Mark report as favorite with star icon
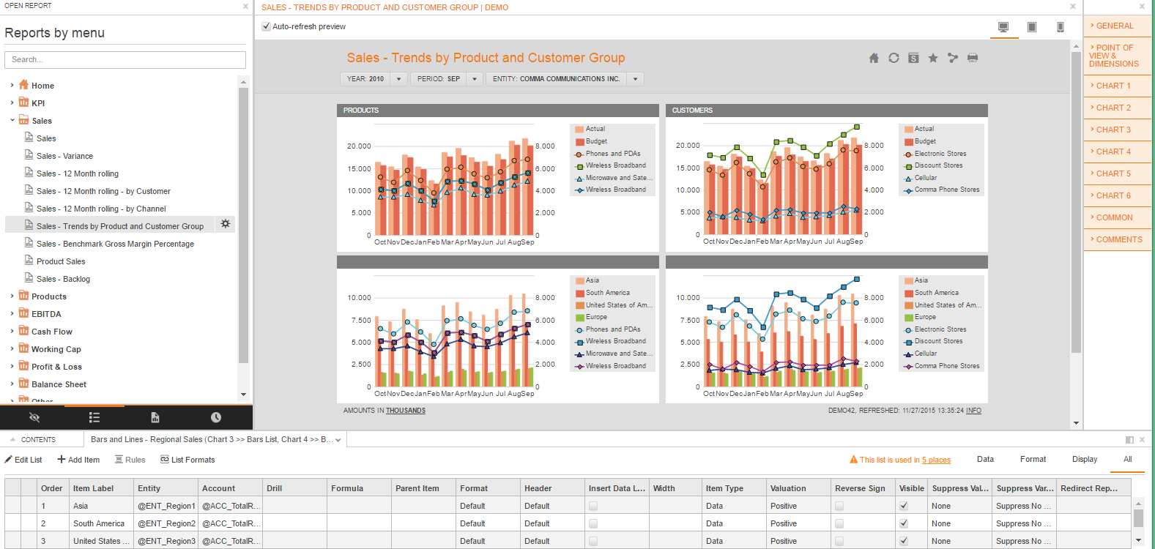Image resolution: width=1155 pixels, height=549 pixels. click(933, 58)
